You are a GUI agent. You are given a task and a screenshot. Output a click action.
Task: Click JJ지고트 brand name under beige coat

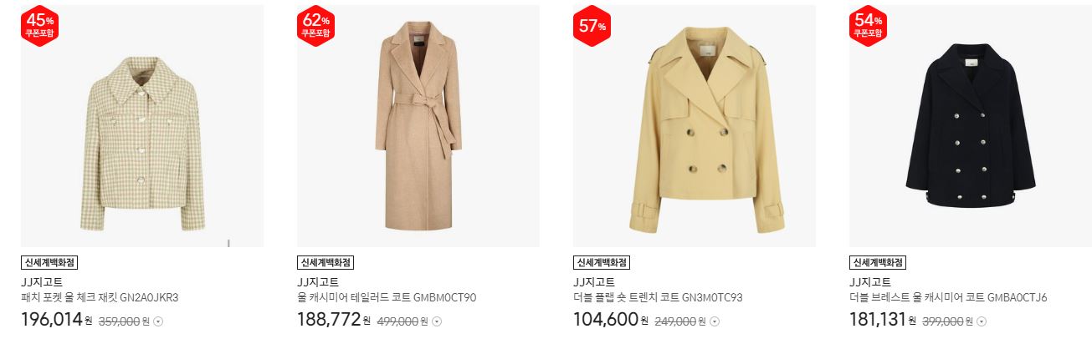318,282
